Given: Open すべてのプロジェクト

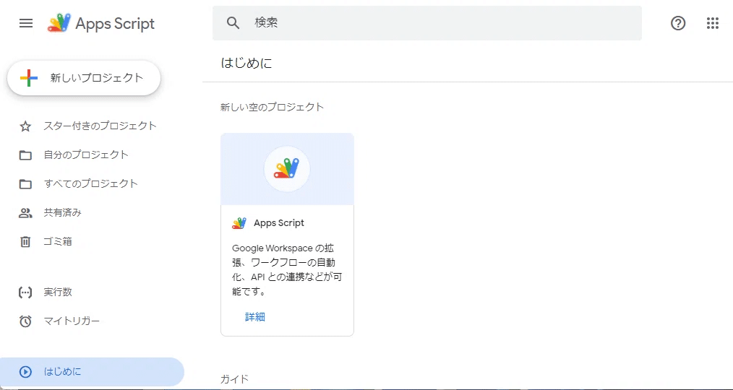Looking at the screenshot, I should (90, 183).
